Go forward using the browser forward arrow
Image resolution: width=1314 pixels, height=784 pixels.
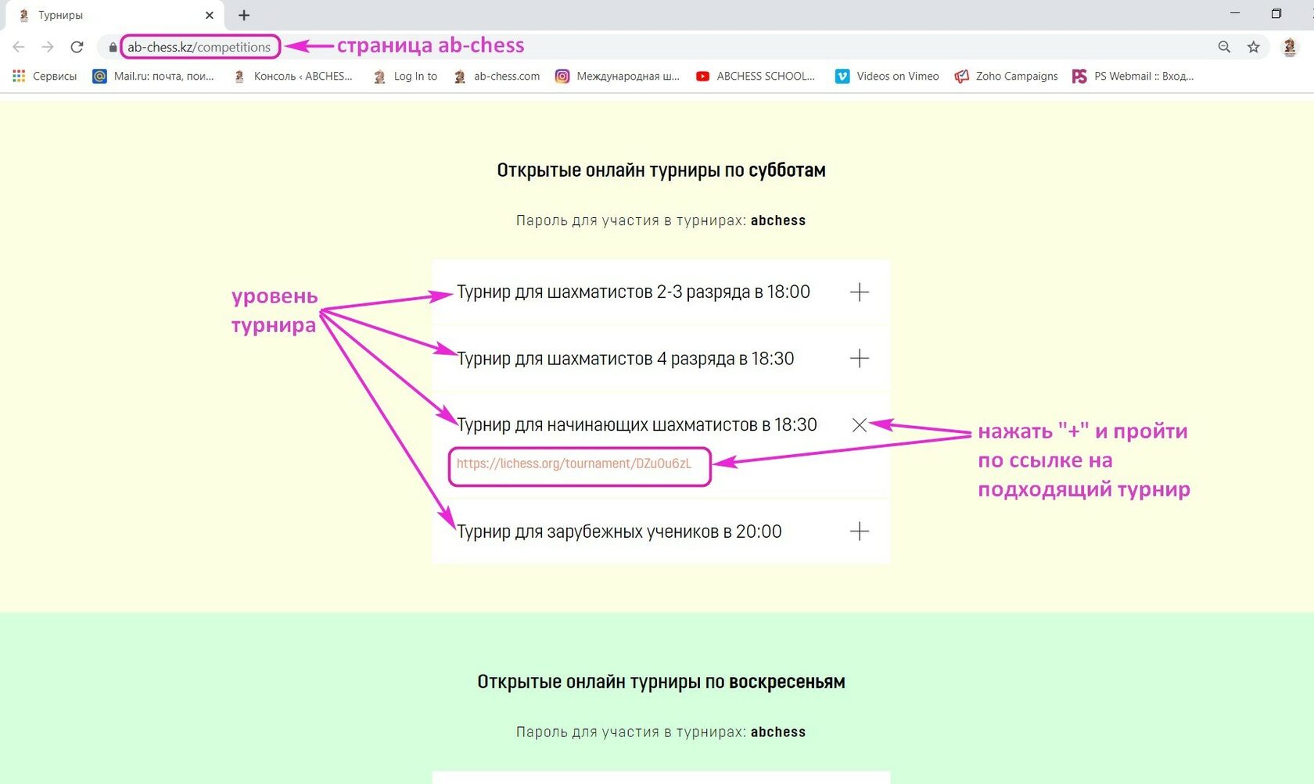coord(48,47)
